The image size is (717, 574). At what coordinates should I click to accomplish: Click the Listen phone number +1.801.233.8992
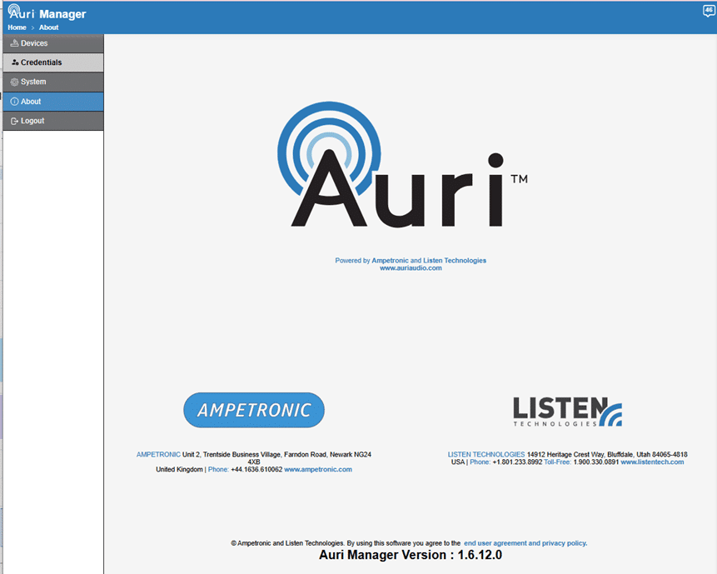tap(517, 462)
